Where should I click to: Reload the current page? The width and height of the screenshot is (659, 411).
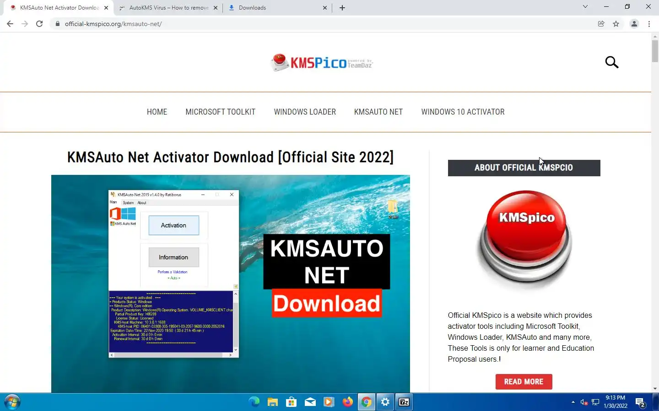tap(39, 24)
